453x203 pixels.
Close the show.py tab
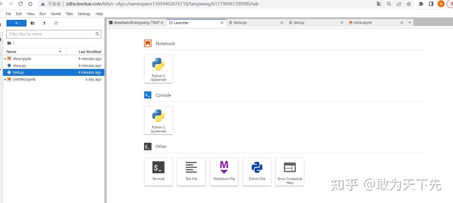pyautogui.click(x=282, y=23)
